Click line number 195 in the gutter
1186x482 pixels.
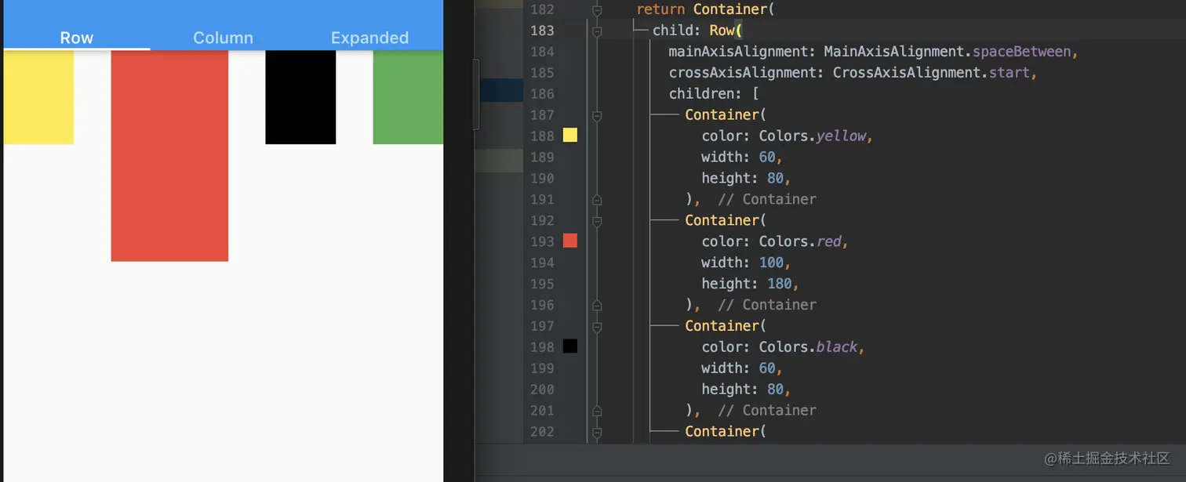pyautogui.click(x=541, y=284)
